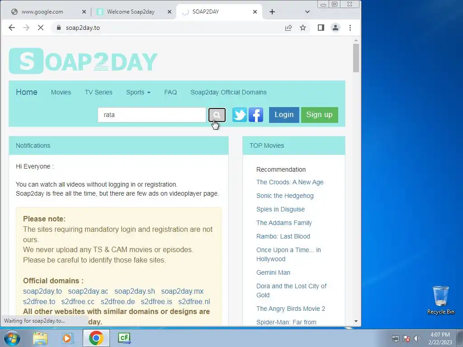Viewport: 463px width, 347px height.
Task: Click the Action Center flag icon
Action: [406, 338]
